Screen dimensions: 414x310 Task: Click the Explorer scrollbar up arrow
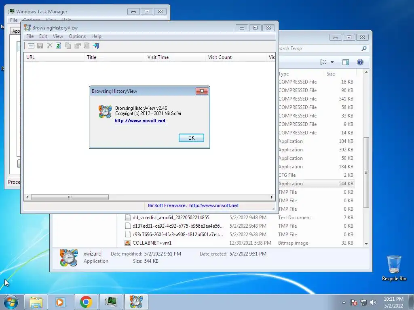click(x=366, y=72)
